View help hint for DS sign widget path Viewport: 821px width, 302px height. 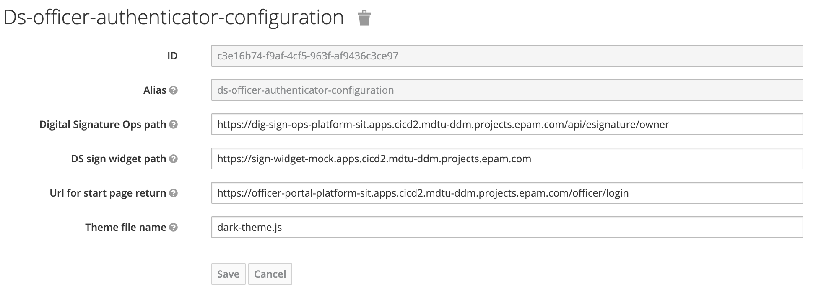point(173,159)
